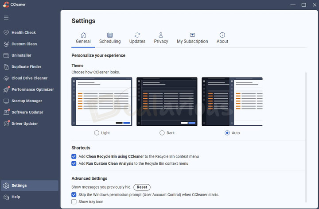Click the Show tray icon label
Screen dimensions: 319x209
pyautogui.click(x=91, y=201)
